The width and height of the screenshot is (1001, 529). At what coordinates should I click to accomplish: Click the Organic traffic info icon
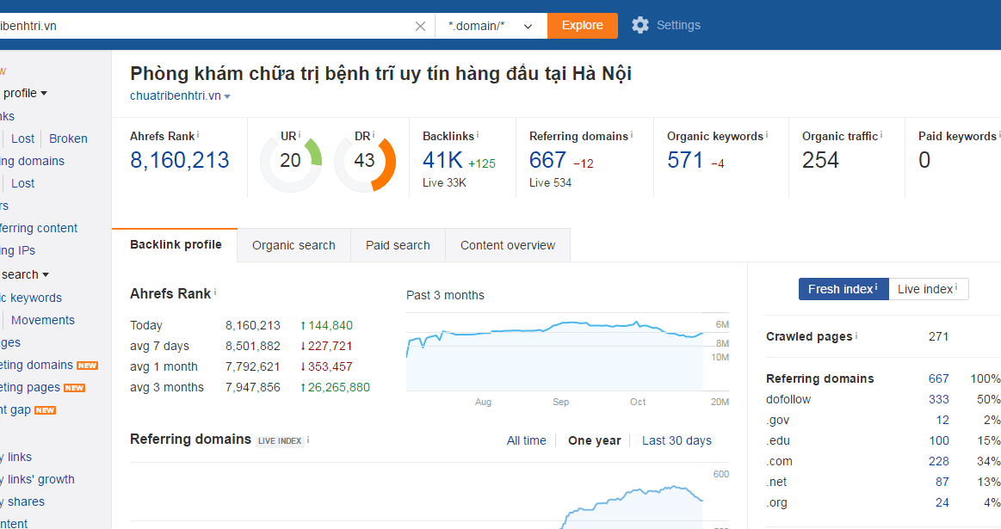point(881,135)
